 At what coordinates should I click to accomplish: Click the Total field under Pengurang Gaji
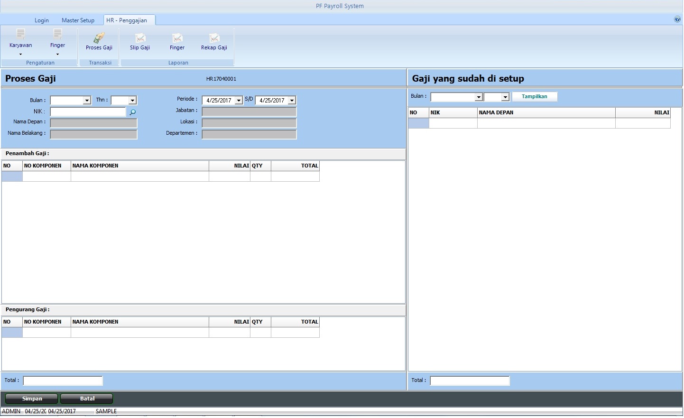[x=63, y=381]
